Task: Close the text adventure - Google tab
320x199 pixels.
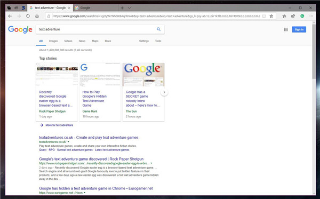Action: pos(69,8)
